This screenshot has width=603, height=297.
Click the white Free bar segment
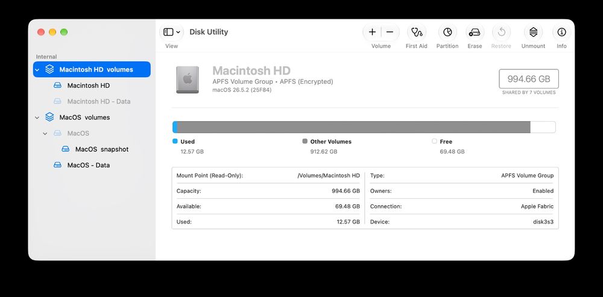click(543, 127)
